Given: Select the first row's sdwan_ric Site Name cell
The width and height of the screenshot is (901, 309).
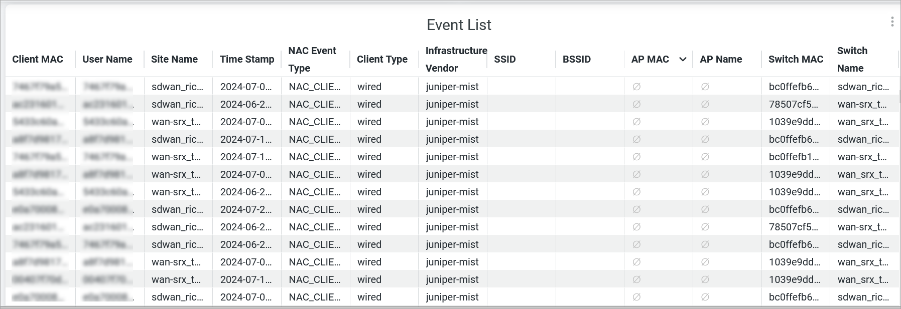Looking at the screenshot, I should [177, 87].
